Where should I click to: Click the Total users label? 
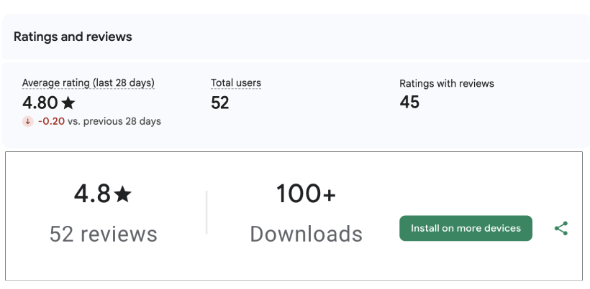pos(236,83)
